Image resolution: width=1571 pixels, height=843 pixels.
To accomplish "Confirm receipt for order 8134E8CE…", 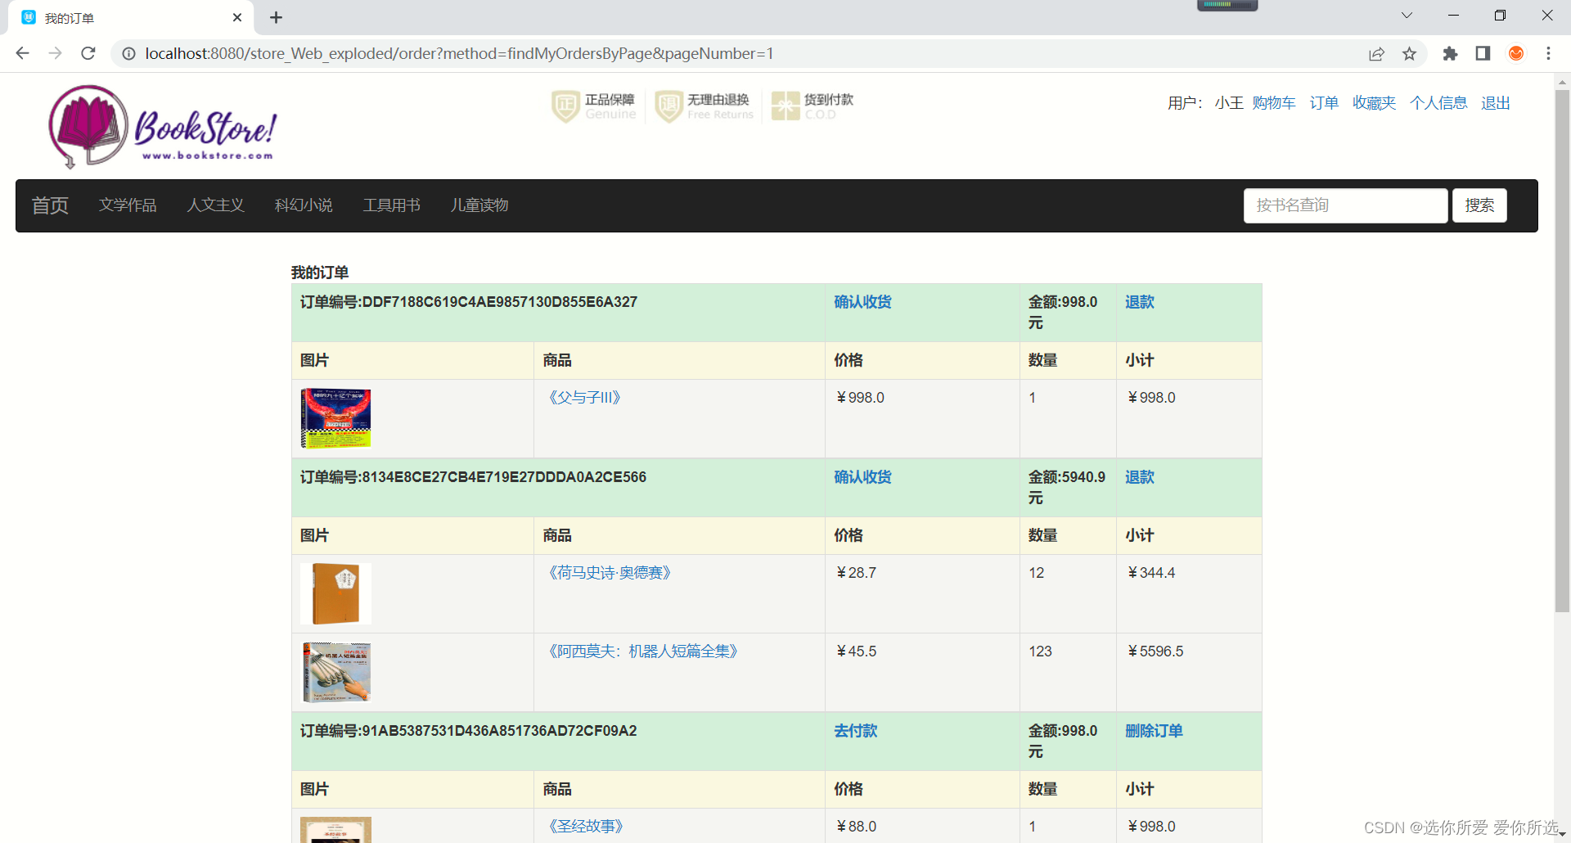I will [862, 477].
